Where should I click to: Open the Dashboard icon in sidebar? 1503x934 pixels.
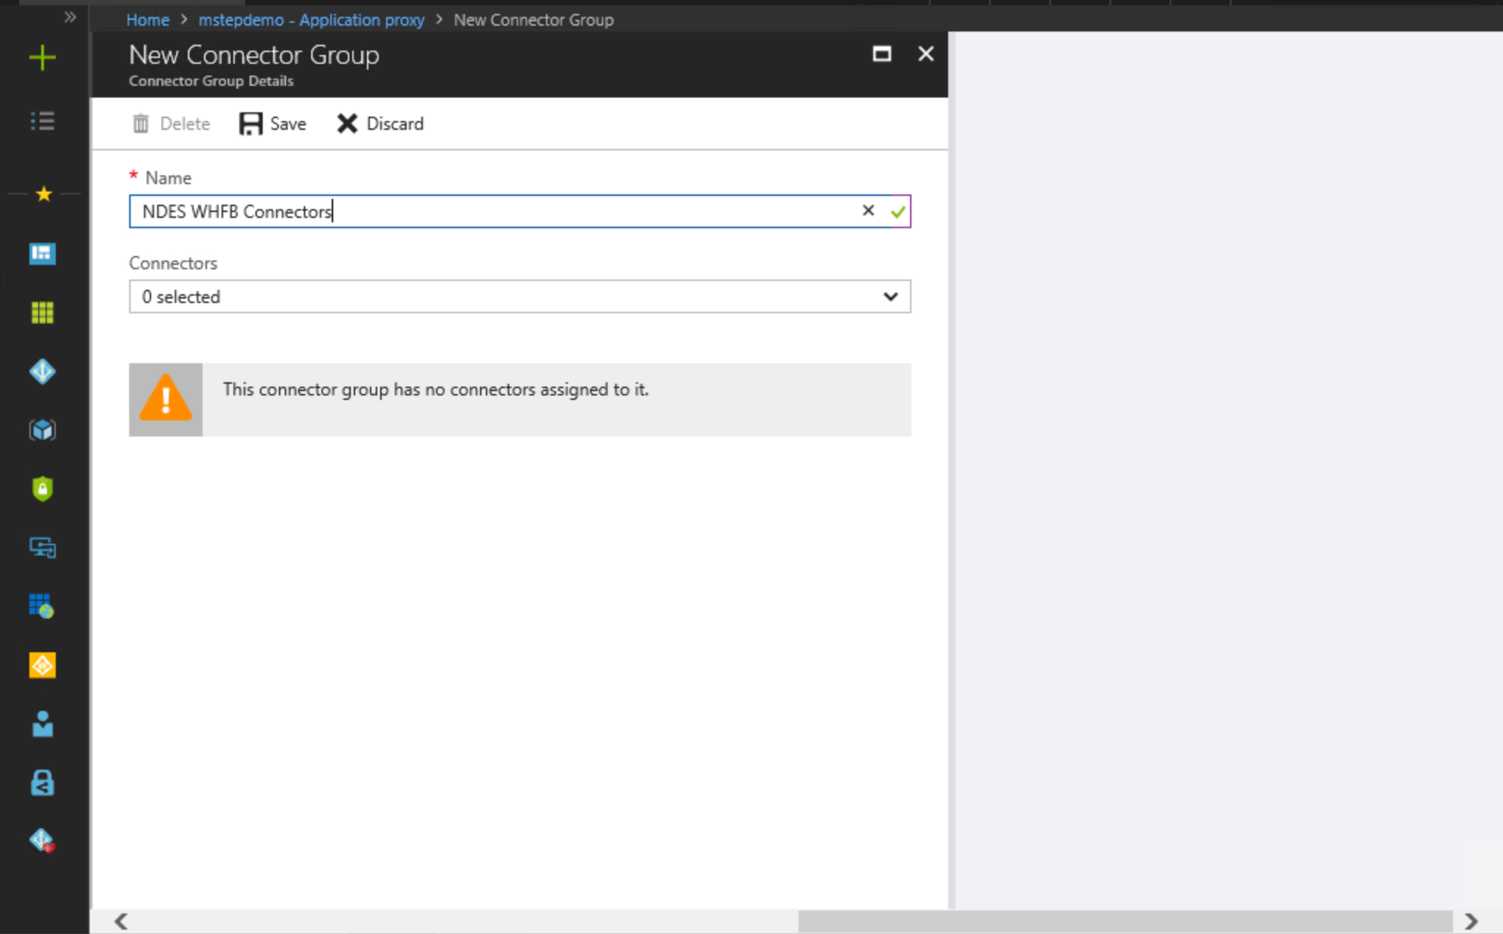pos(43,254)
